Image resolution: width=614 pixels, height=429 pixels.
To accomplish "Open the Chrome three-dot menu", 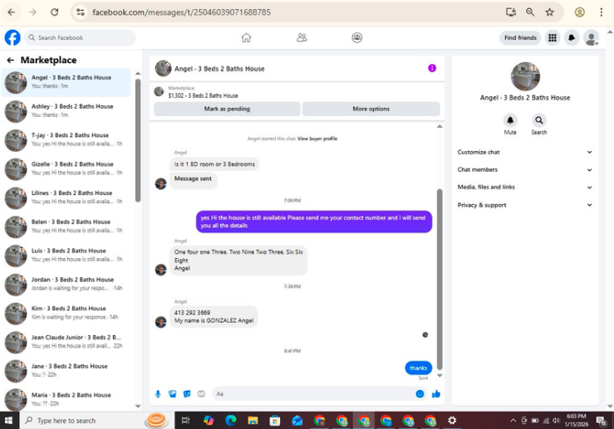I will pos(601,12).
